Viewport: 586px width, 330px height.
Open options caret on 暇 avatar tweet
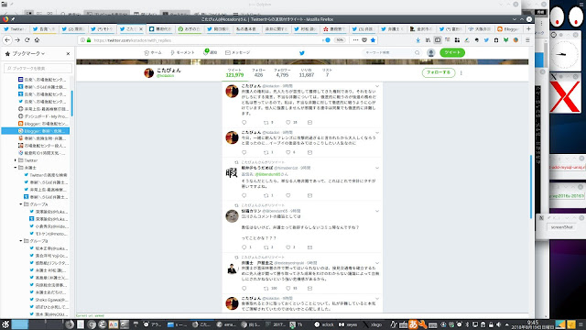[377, 168]
